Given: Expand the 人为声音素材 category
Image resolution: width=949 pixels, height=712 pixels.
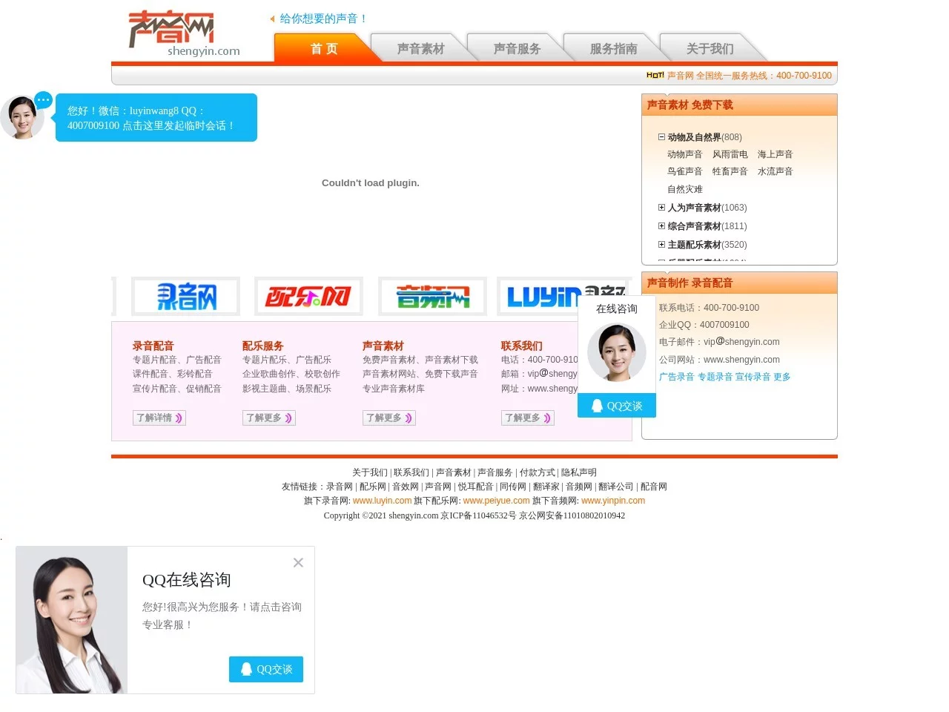Looking at the screenshot, I should pyautogui.click(x=661, y=208).
